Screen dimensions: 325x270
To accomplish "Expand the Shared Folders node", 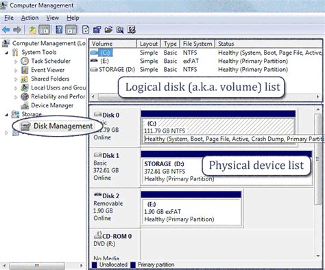I will pos(16,79).
